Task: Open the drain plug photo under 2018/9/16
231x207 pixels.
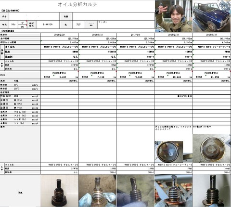Action: coord(212,191)
